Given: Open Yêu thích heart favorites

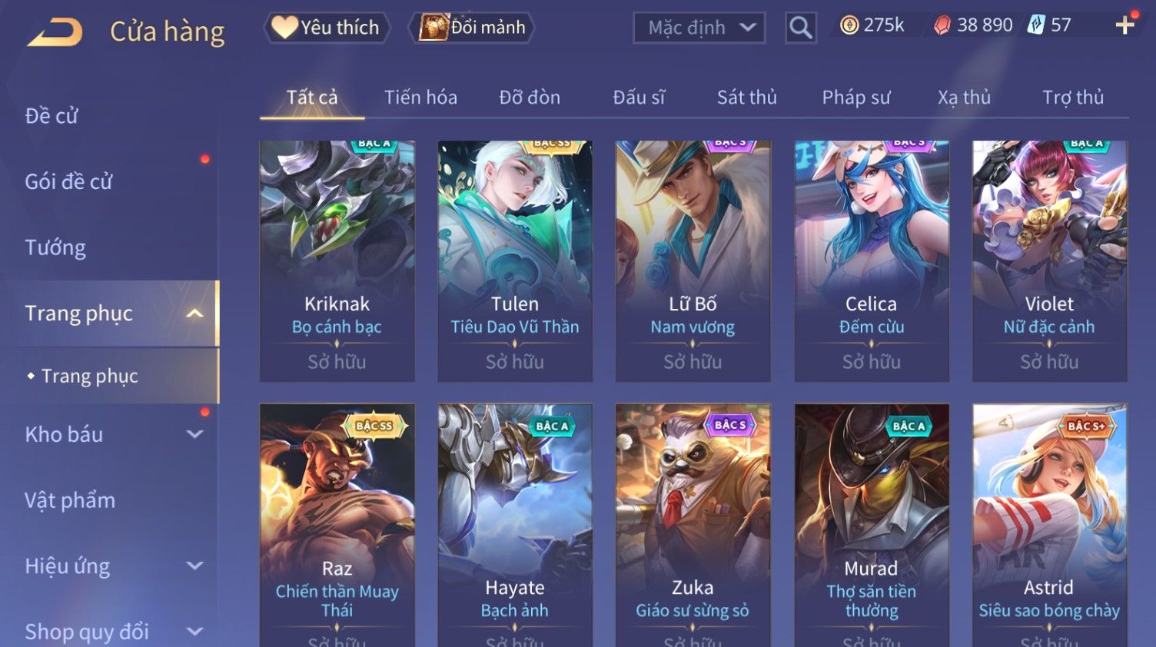Looking at the screenshot, I should pos(326,28).
